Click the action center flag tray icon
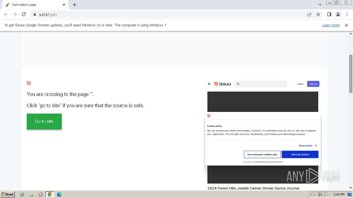Image resolution: width=353 pixels, height=198 pixels. click(327, 194)
